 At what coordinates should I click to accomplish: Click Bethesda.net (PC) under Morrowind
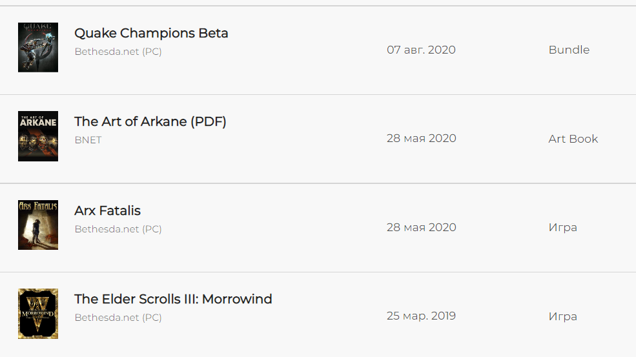[118, 318]
